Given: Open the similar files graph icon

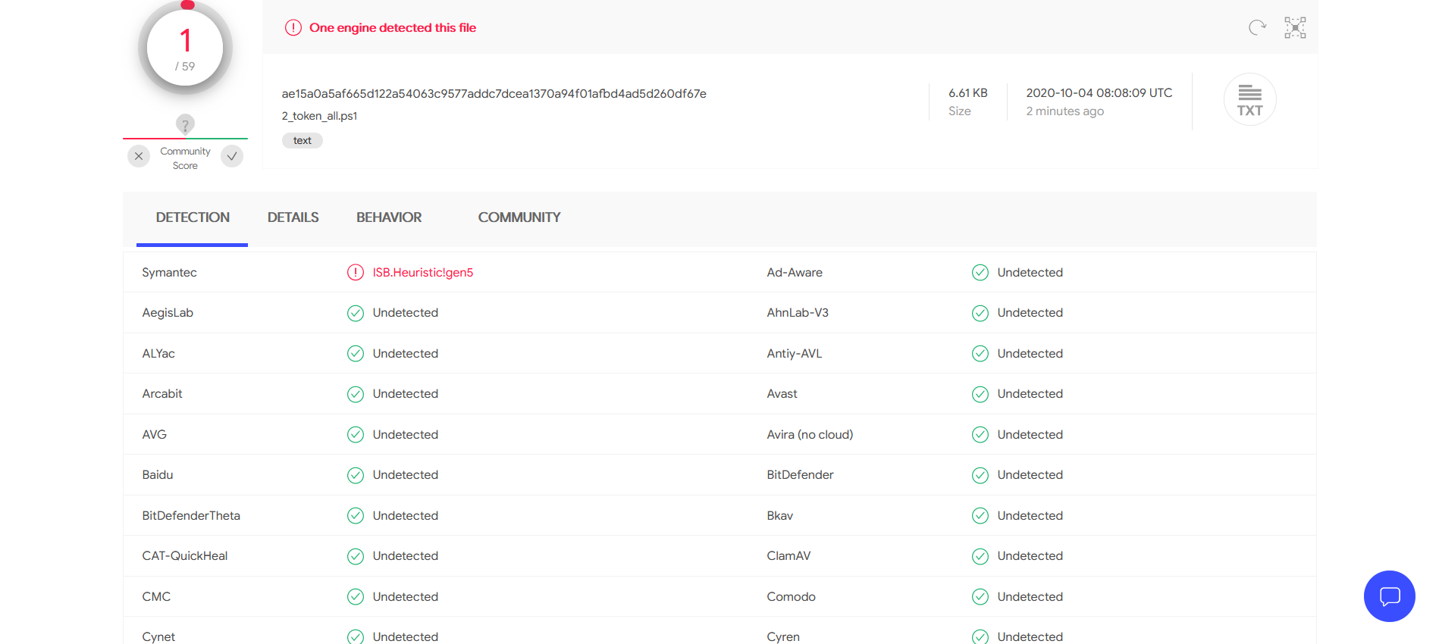Looking at the screenshot, I should [x=1295, y=28].
